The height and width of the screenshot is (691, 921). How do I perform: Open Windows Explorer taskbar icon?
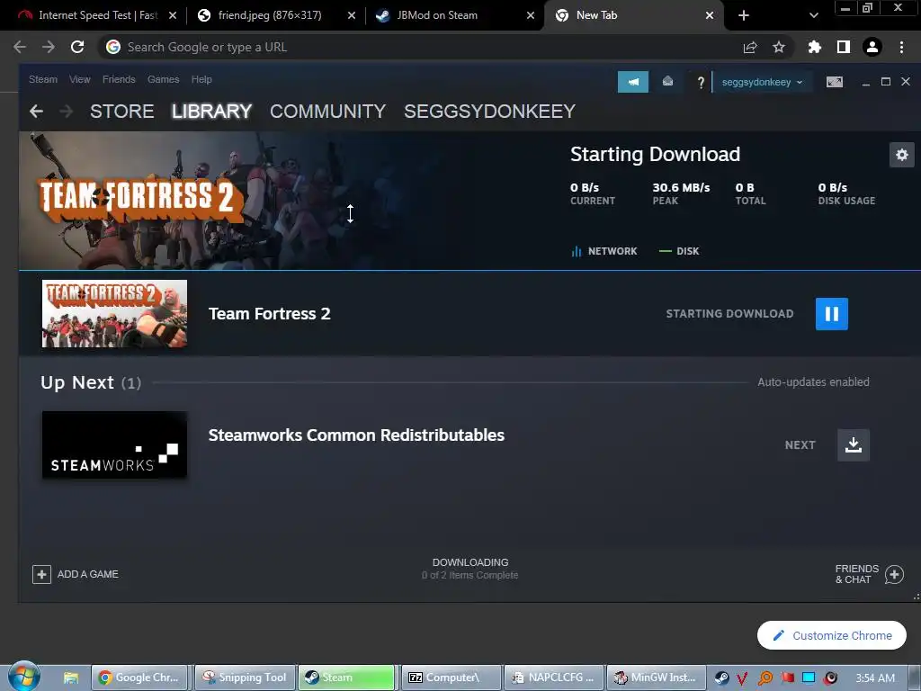coord(70,678)
